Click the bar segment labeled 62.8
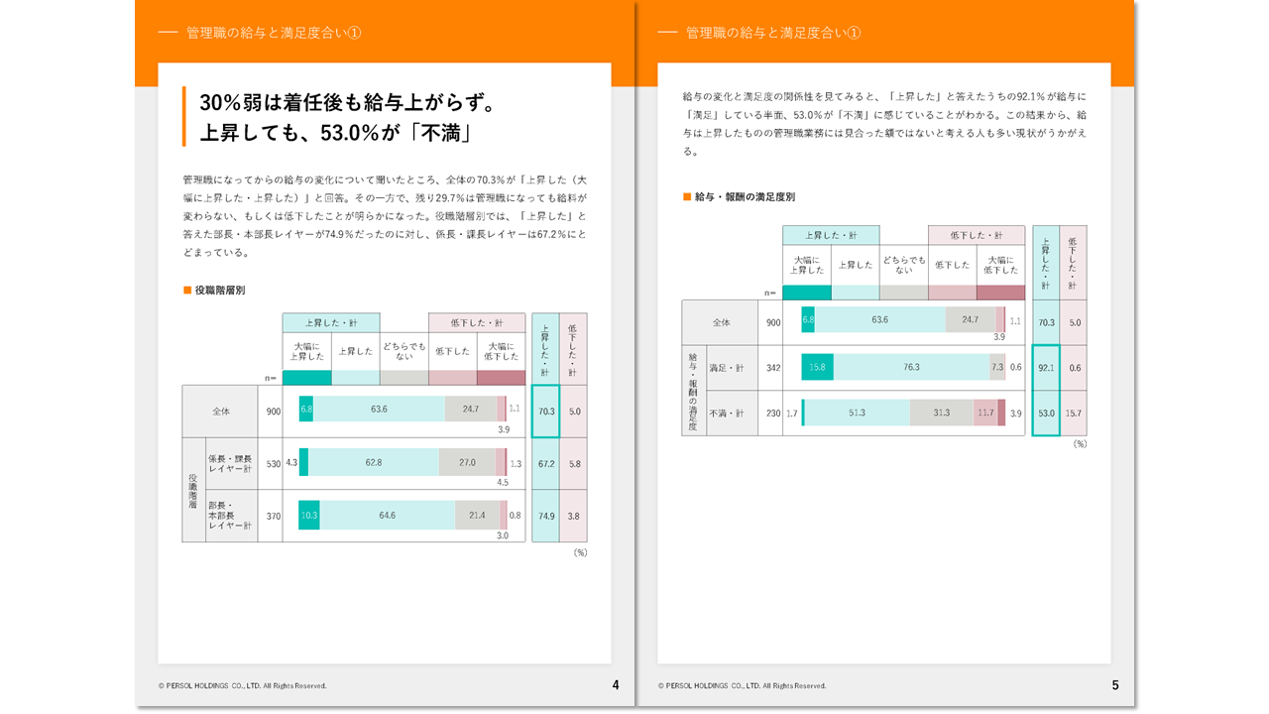The height and width of the screenshot is (714, 1269). (x=373, y=463)
